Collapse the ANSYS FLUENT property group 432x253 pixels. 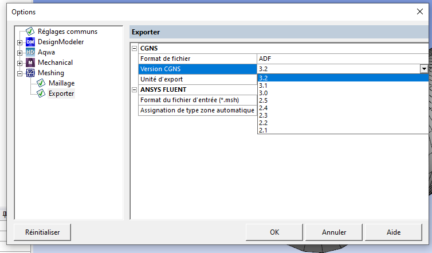click(x=135, y=90)
